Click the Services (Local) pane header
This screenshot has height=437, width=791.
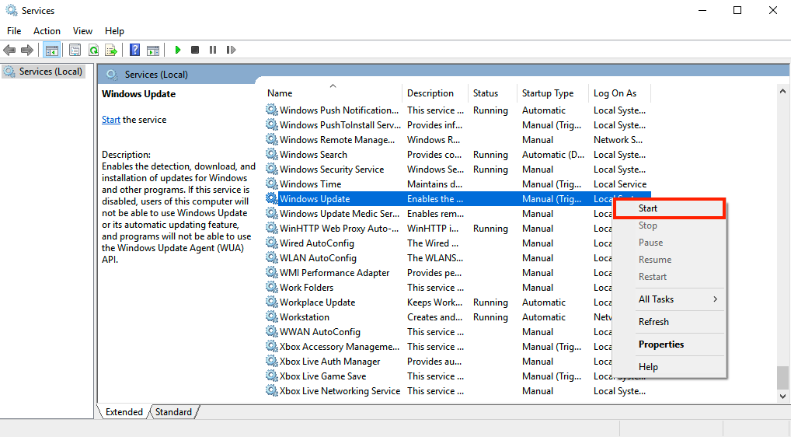(x=156, y=75)
